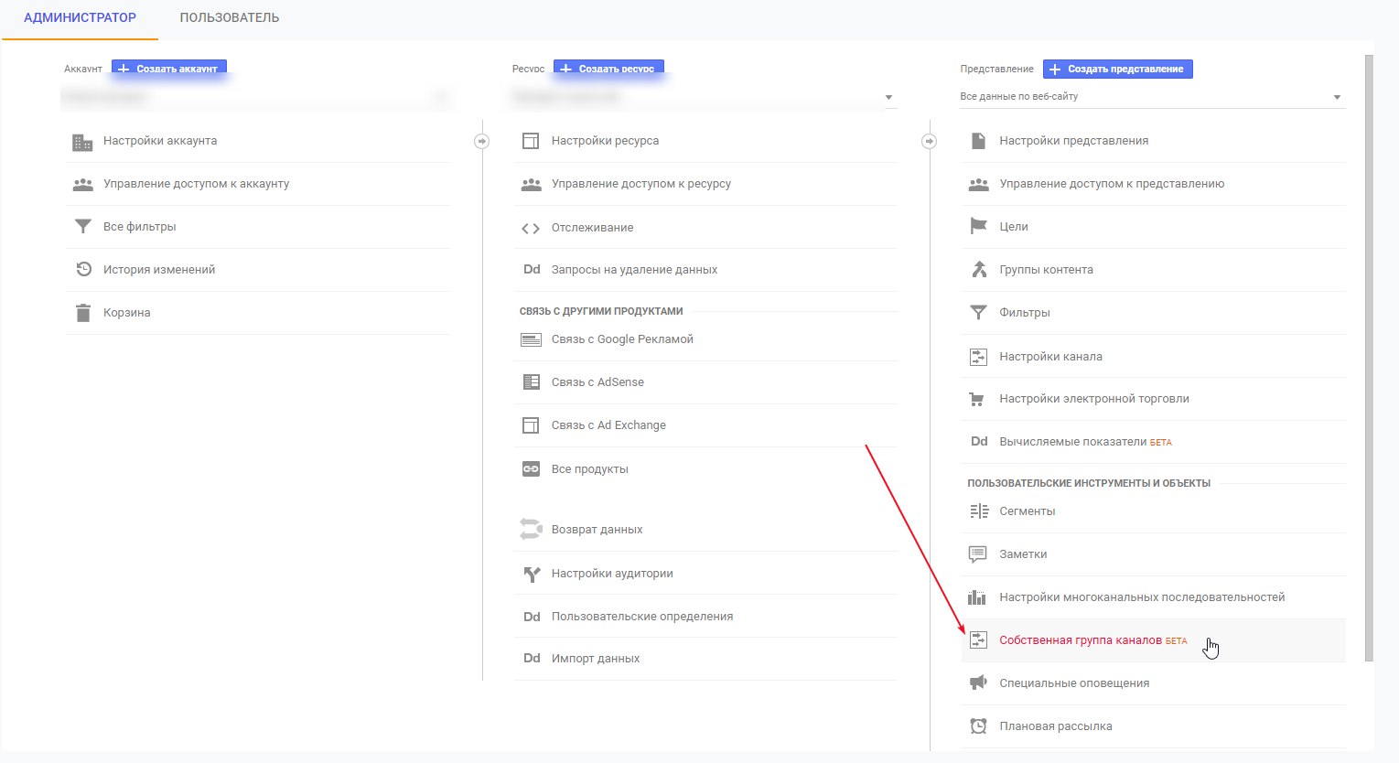Open the Ресурс selector dropdown arrow
Image resolution: width=1399 pixels, height=763 pixels.
coord(888,98)
